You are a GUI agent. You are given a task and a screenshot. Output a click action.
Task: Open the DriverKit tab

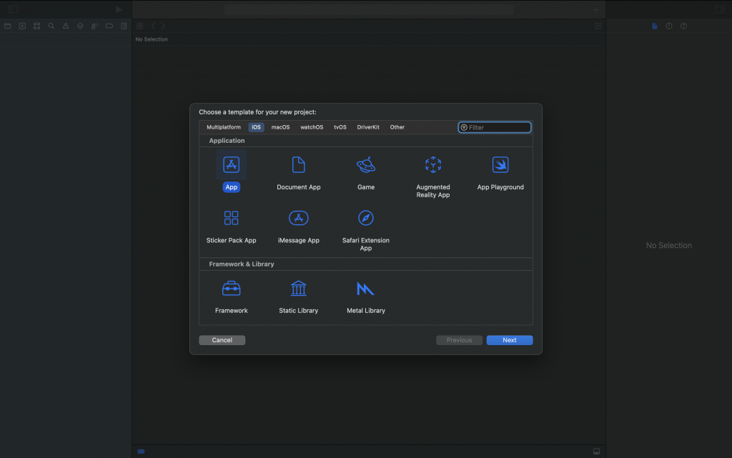(368, 127)
